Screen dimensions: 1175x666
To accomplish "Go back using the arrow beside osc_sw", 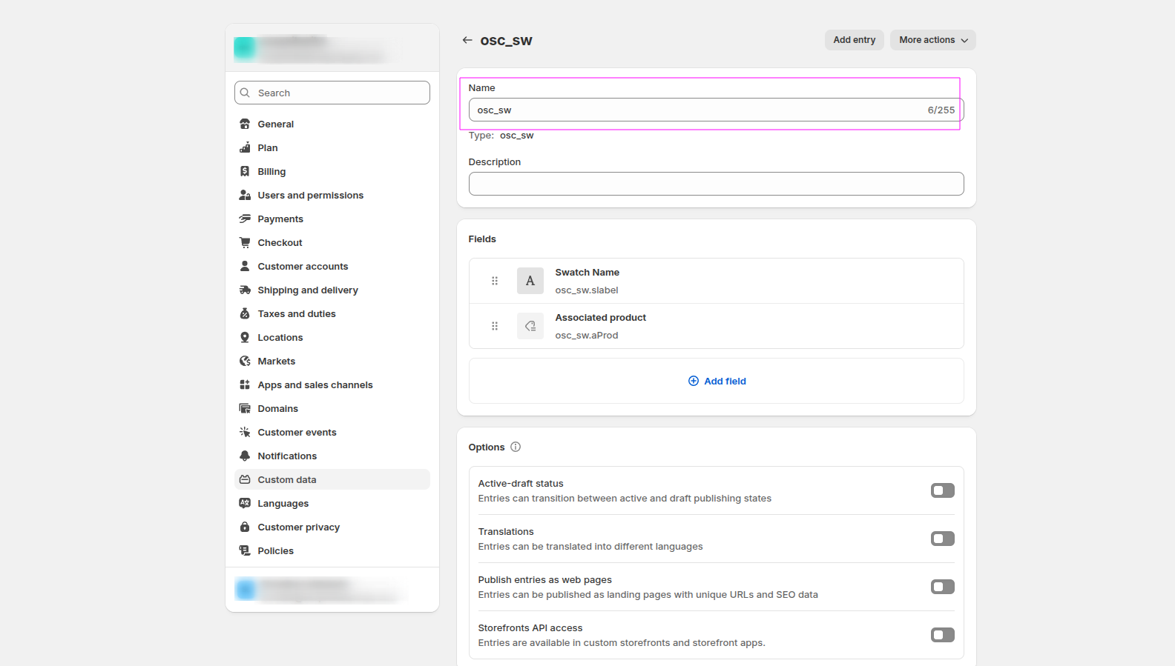I will tap(467, 40).
